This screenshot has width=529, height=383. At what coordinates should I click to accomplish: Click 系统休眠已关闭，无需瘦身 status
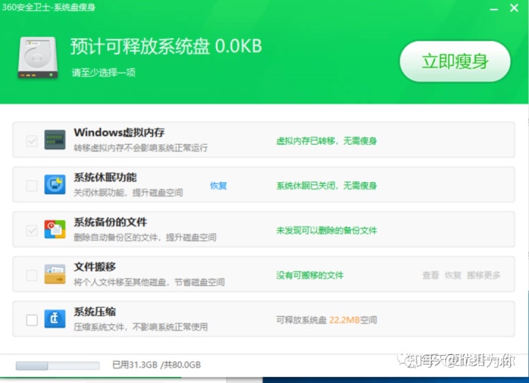tap(326, 185)
